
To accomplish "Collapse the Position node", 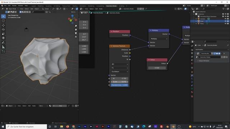I will [111, 32].
